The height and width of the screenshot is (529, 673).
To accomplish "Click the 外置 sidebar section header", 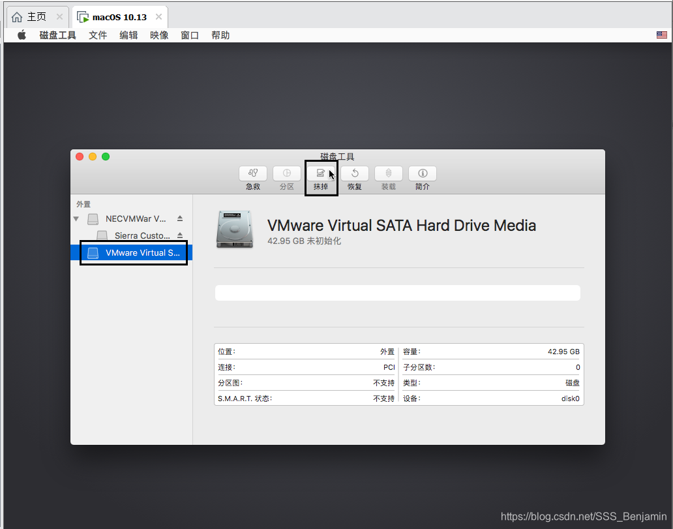I will 83,204.
